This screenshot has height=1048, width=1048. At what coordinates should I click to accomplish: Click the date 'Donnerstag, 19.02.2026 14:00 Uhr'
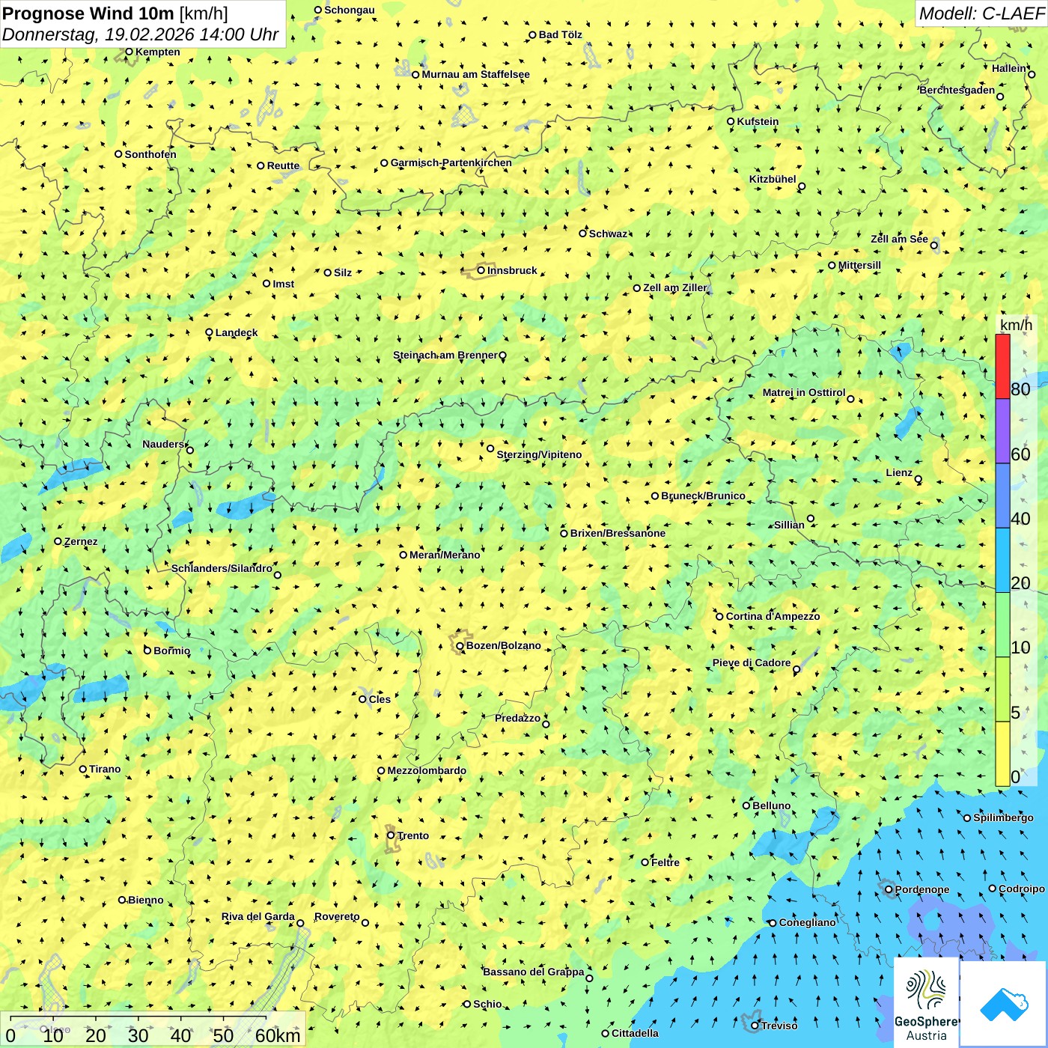tap(140, 34)
